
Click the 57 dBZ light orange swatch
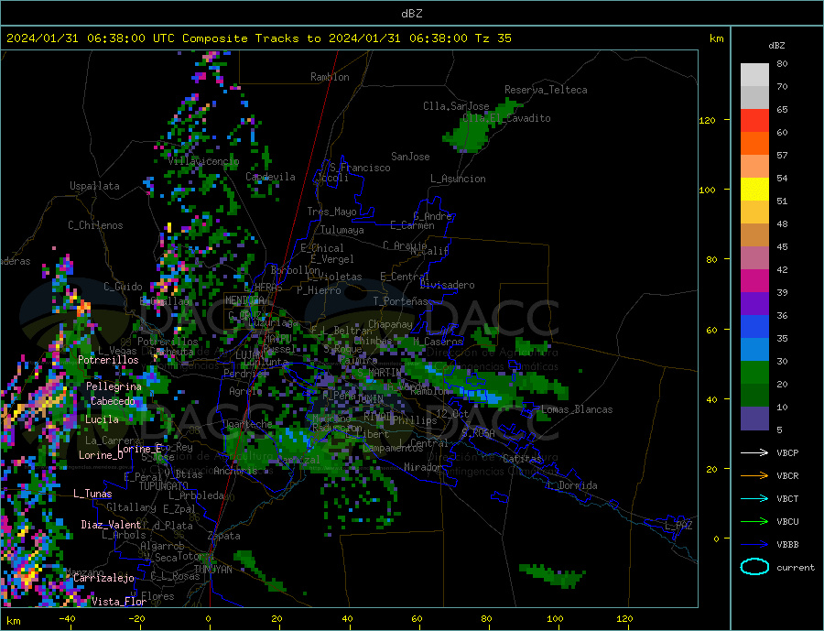click(754, 166)
